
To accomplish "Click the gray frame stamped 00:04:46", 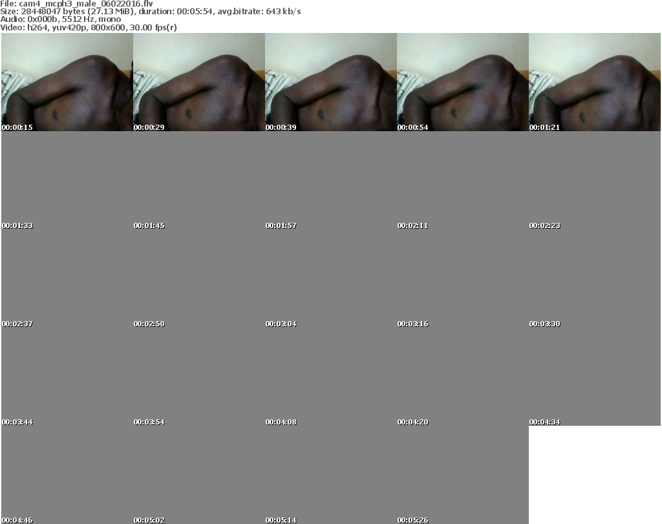I will tap(67, 475).
